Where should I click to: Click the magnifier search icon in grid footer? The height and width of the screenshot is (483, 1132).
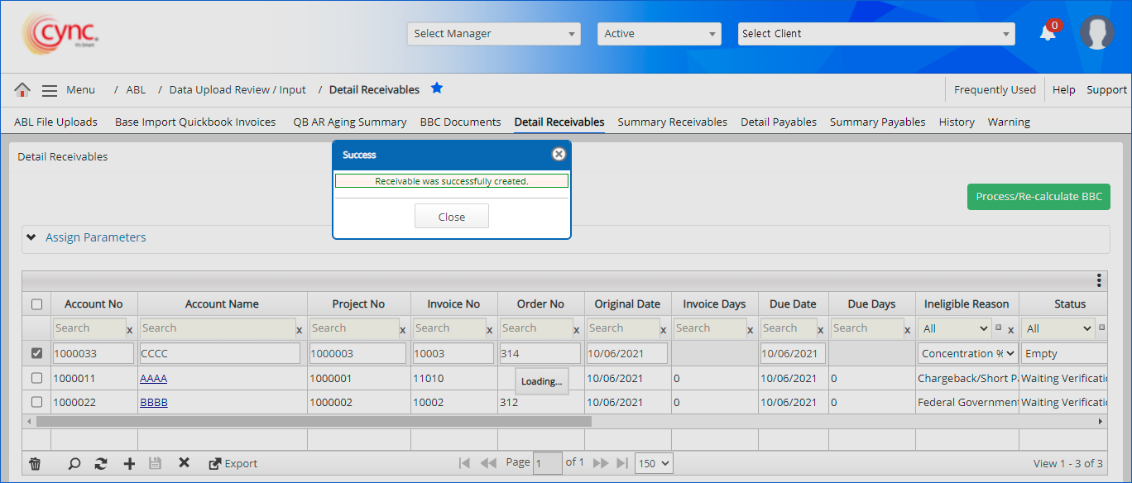point(74,464)
